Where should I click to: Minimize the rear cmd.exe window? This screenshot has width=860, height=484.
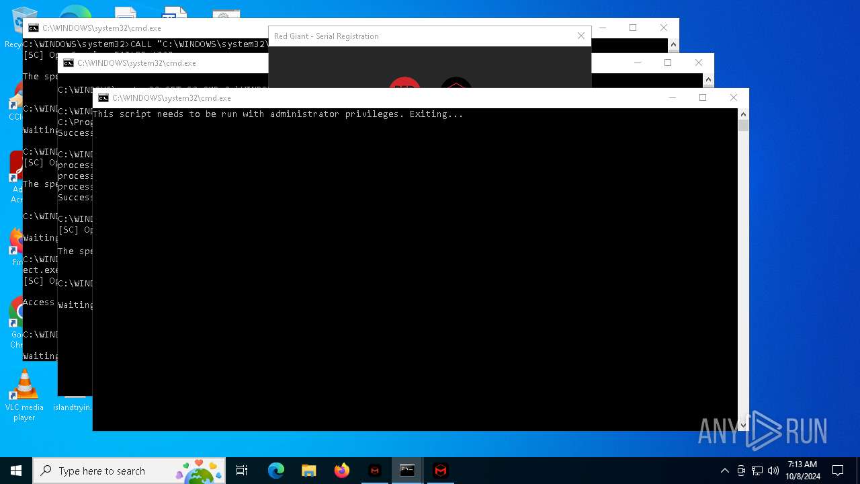[x=602, y=28]
